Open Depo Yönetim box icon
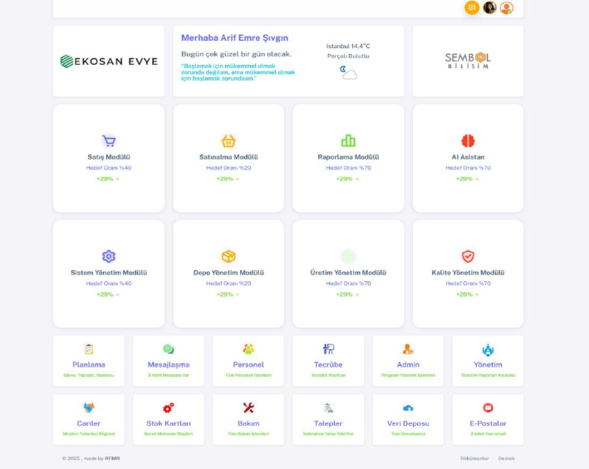 (228, 257)
